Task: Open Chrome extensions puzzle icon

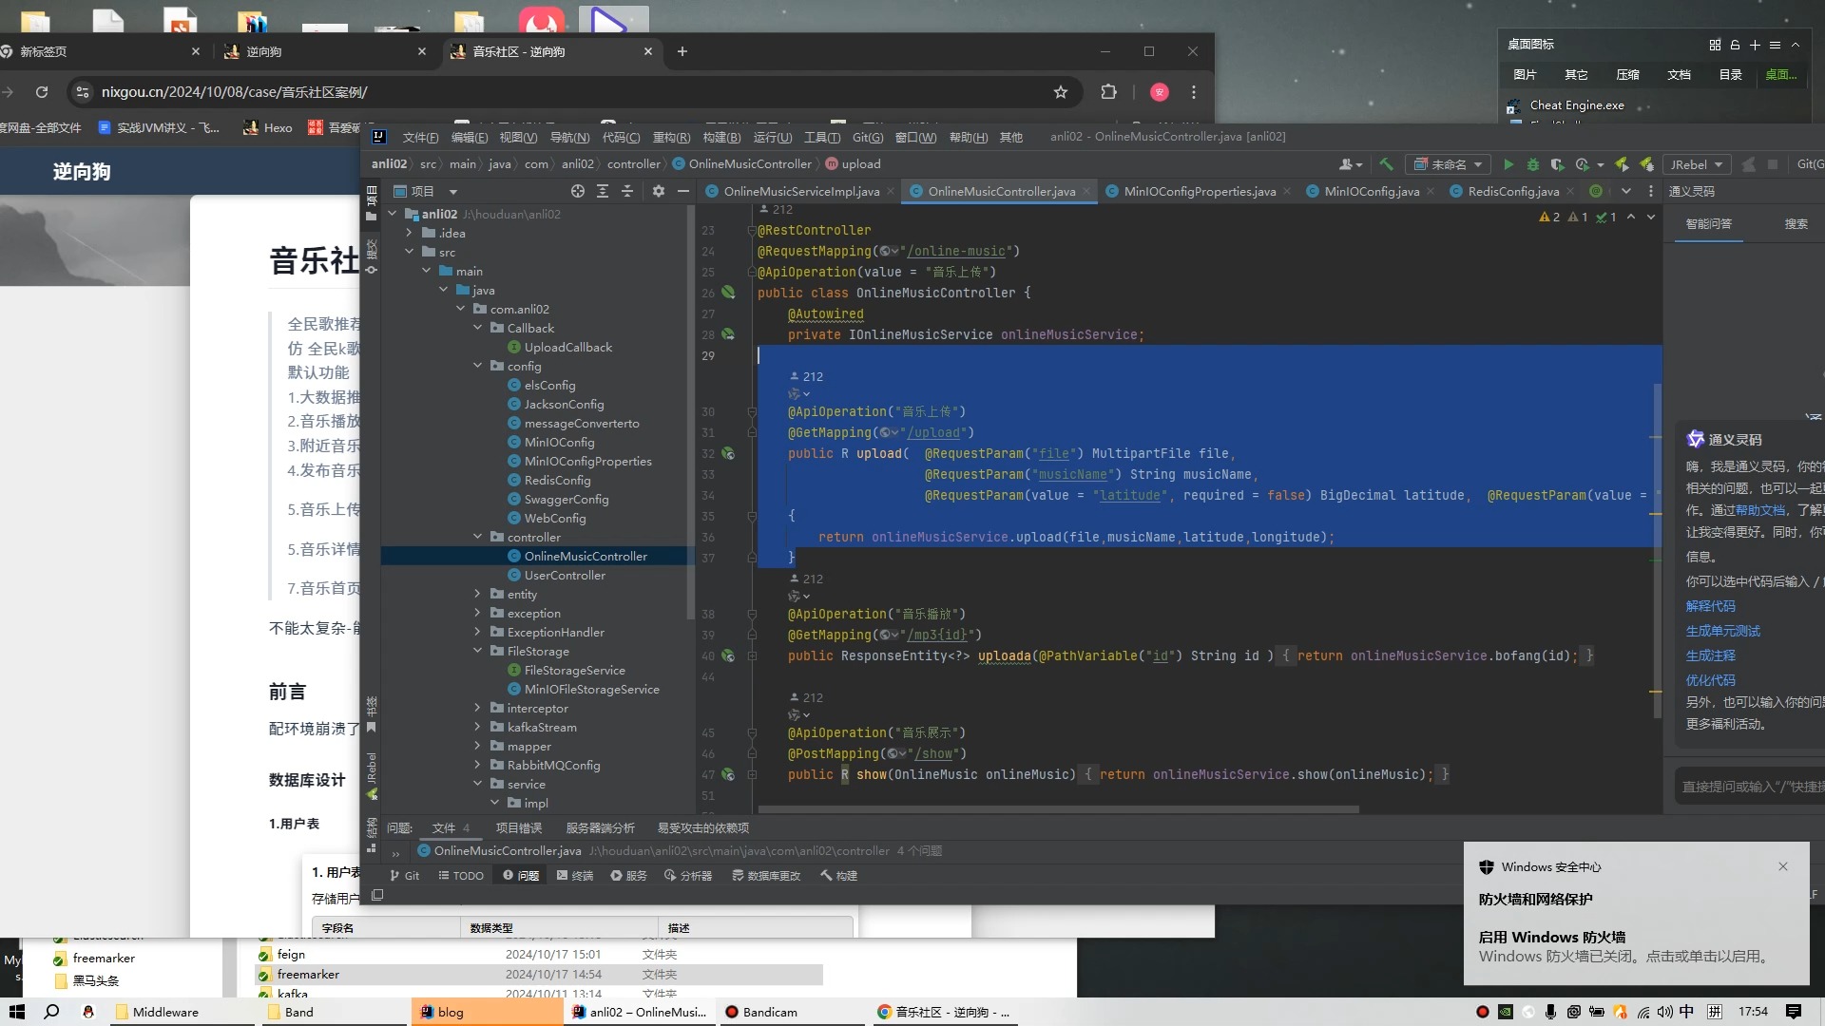Action: pos(1108,92)
